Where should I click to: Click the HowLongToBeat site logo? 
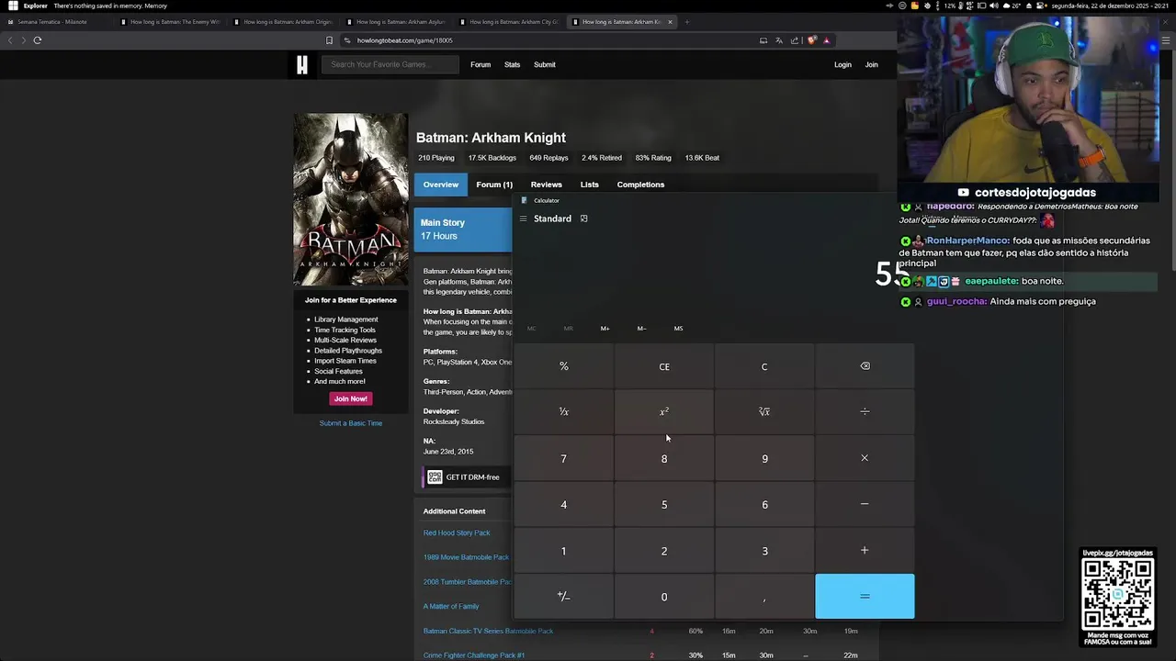tap(301, 64)
